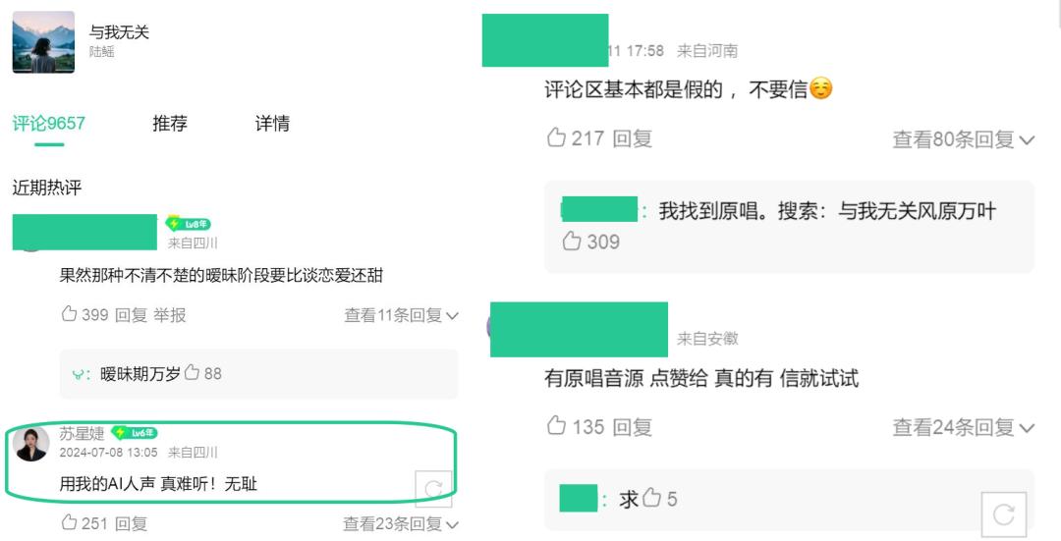
Task: Reply to the 暧昧阶段 comment
Action: click(131, 315)
